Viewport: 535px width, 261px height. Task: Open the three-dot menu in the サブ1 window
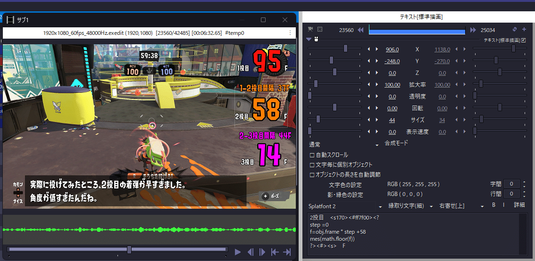(x=290, y=33)
